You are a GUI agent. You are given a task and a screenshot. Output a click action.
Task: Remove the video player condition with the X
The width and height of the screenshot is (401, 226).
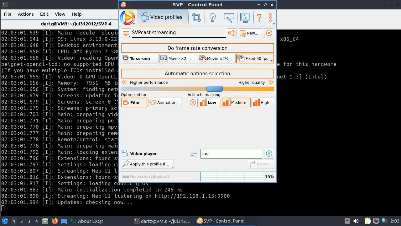click(269, 153)
